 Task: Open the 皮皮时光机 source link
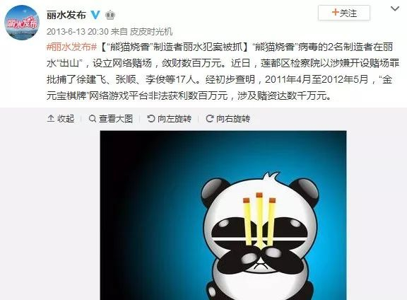(151, 32)
